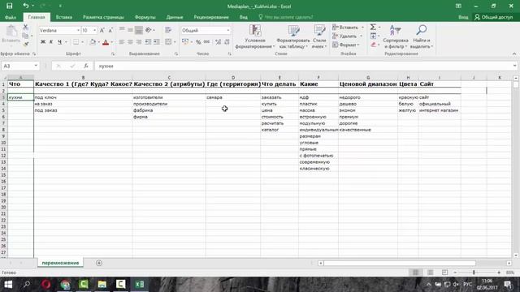Toggle Wrap Text icon

(x=168, y=30)
